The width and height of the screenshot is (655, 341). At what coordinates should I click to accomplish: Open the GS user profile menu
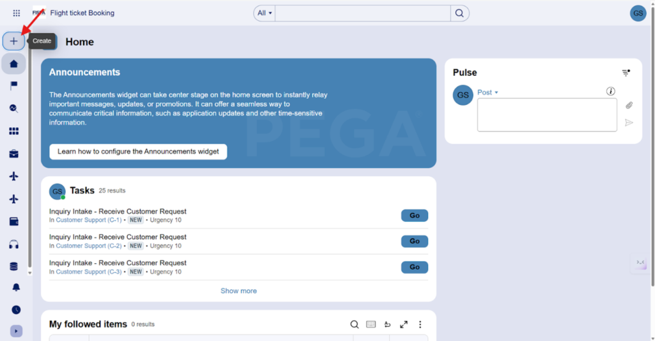coord(638,13)
